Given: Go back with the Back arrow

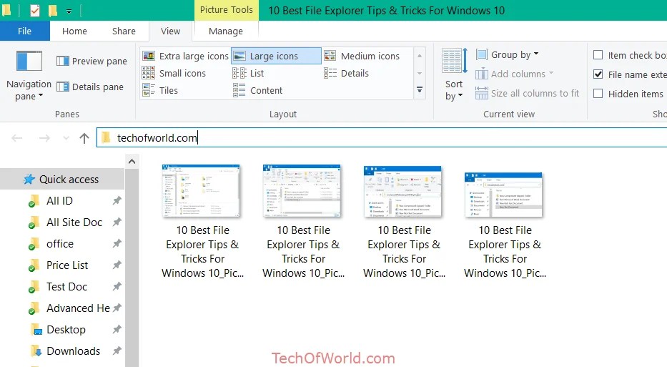Looking at the screenshot, I should (17, 138).
